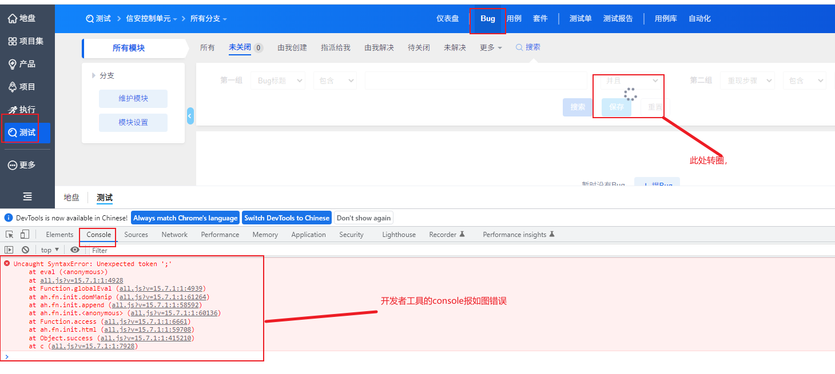Click Don't show again
The image size is (835, 374).
[364, 218]
